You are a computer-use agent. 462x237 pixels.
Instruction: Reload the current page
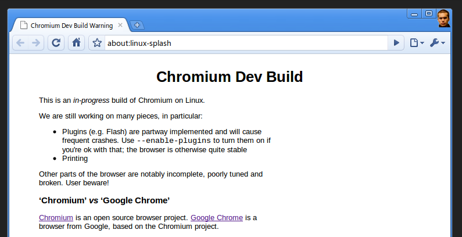click(56, 43)
